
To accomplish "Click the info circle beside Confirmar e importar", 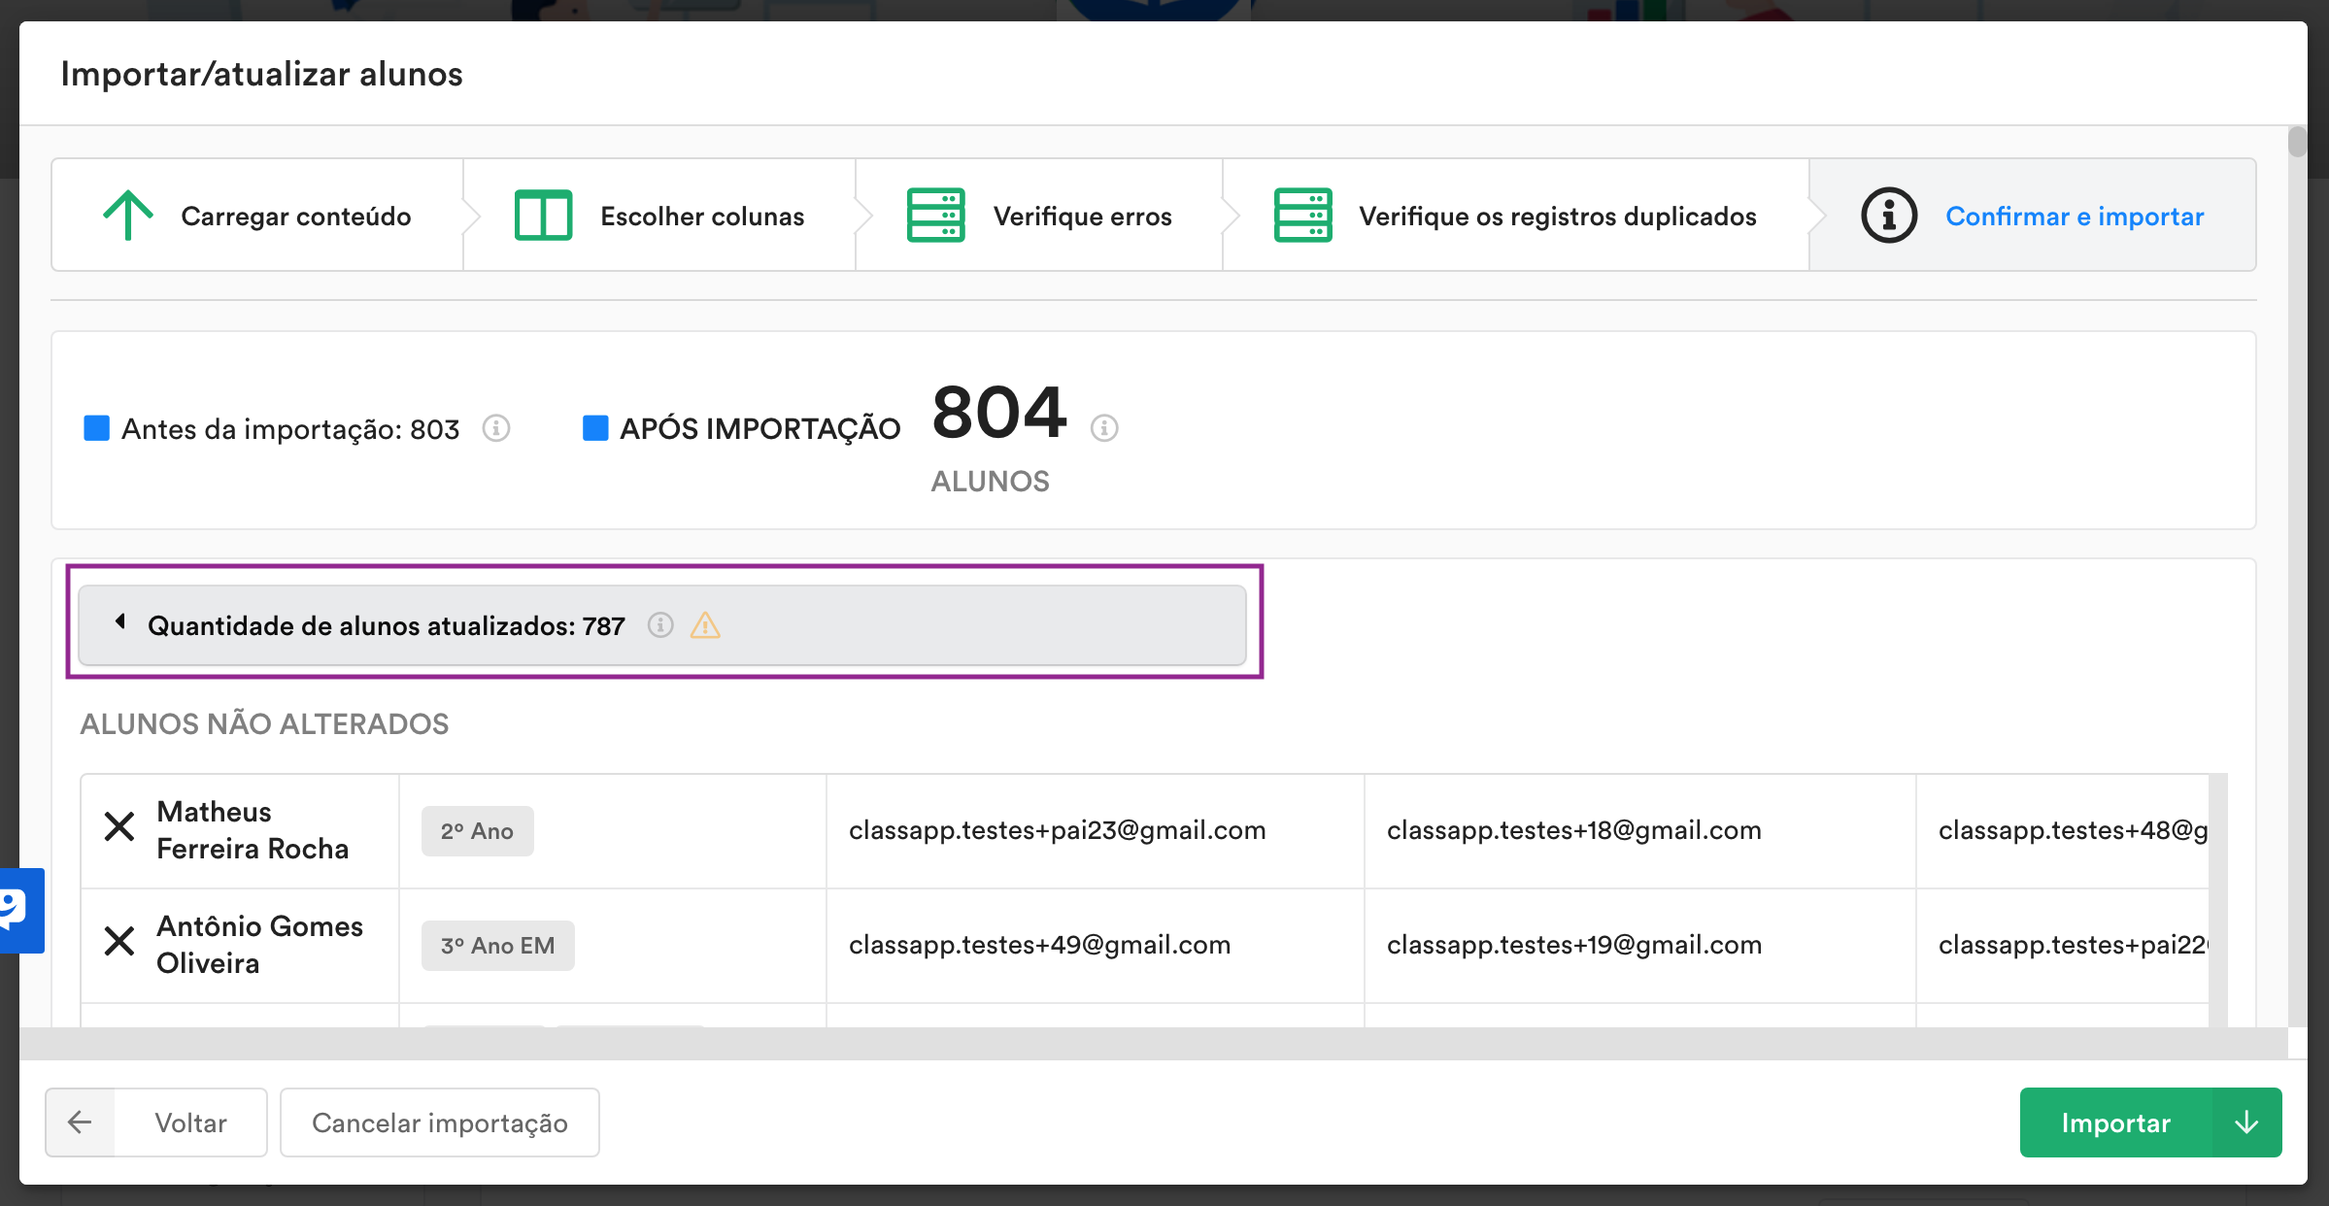I will (x=1888, y=216).
